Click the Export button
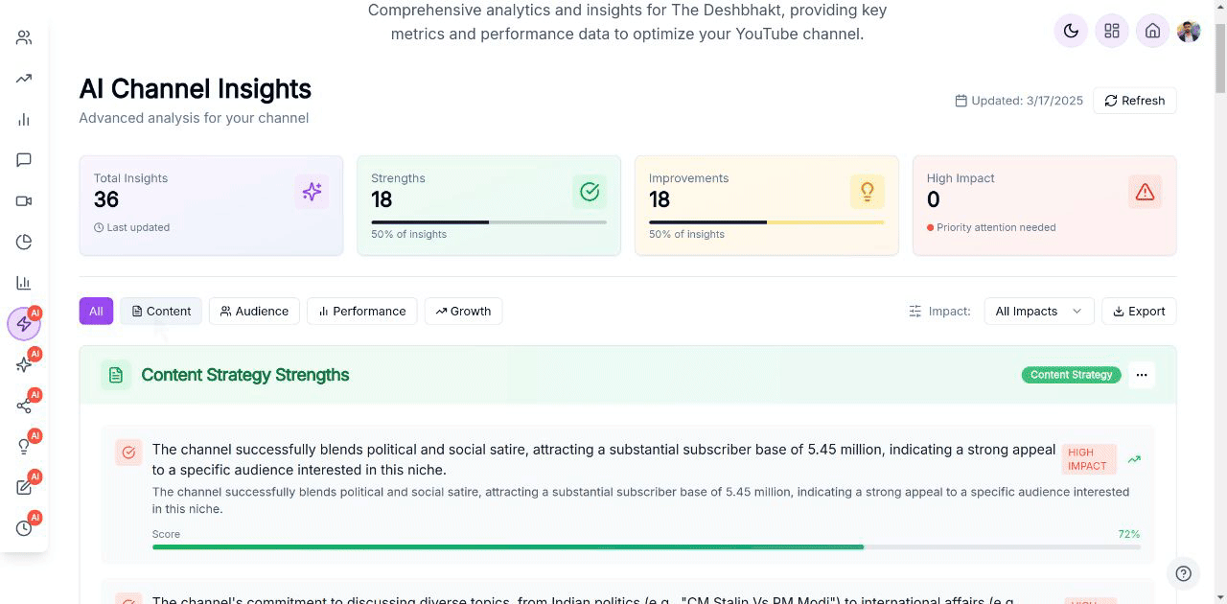1227x604 pixels. pos(1139,311)
